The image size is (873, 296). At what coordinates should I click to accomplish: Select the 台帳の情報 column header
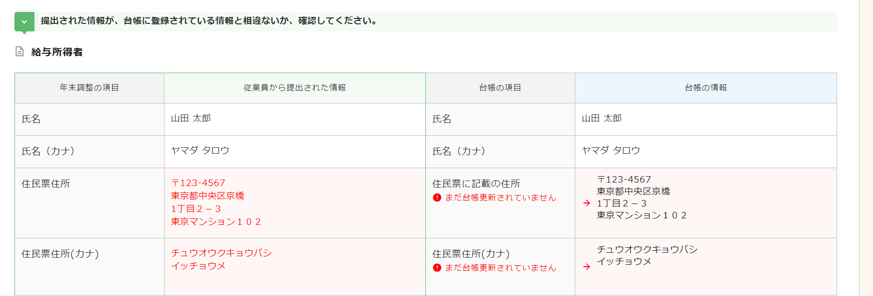(x=705, y=88)
